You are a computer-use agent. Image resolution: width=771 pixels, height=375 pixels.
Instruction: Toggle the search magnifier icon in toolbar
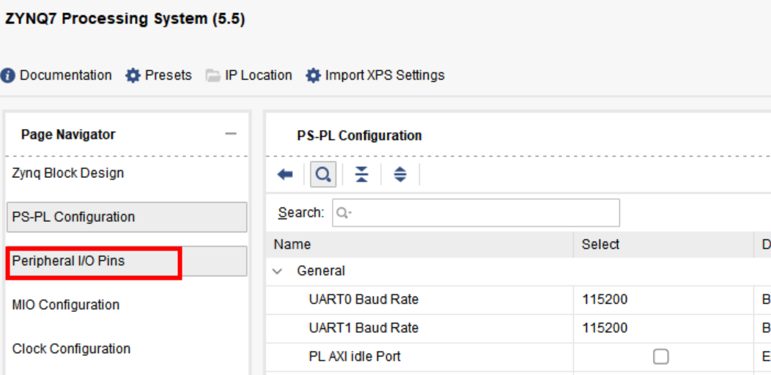[x=323, y=174]
